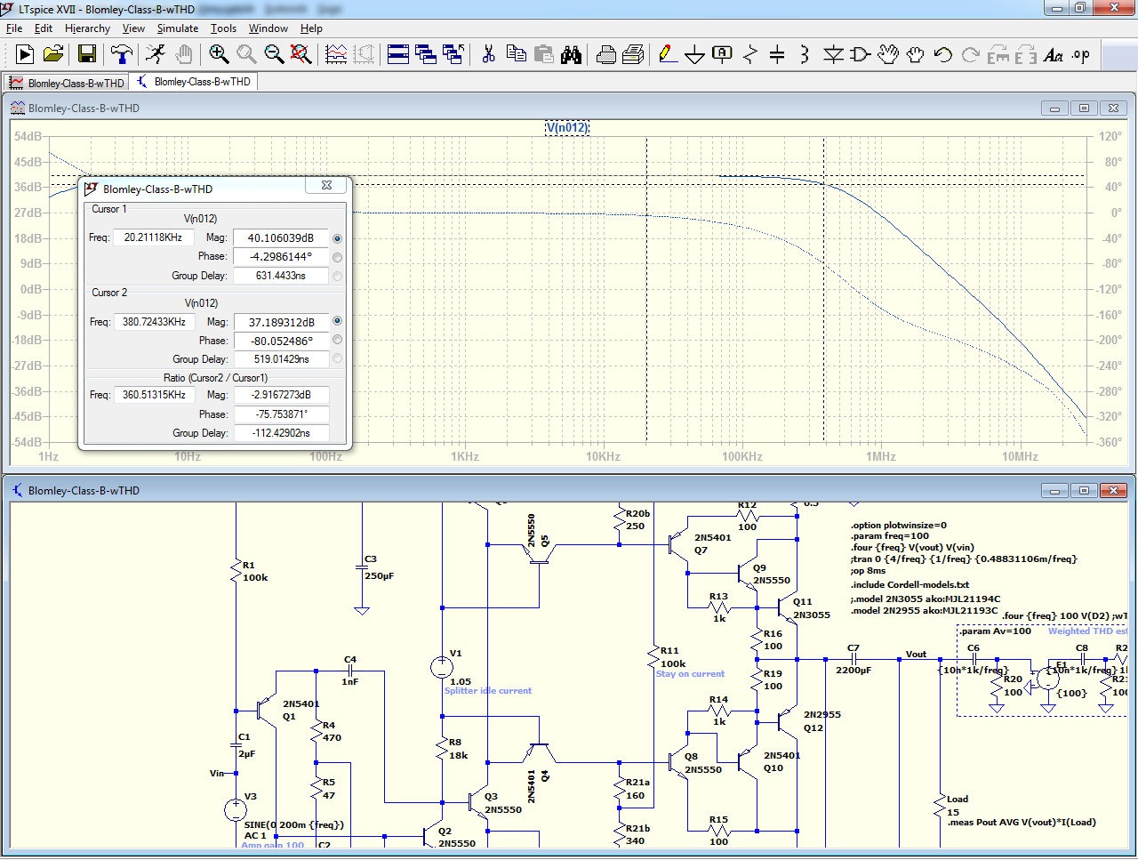Screen dimensions: 1138x860
Task: Click the '.param freq=100' directive text
Action: (x=889, y=536)
